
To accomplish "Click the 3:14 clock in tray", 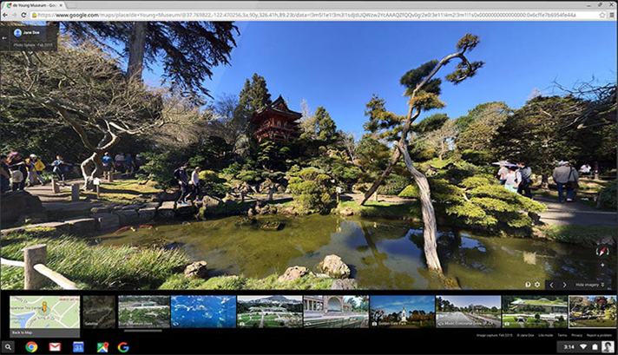I will coord(569,347).
